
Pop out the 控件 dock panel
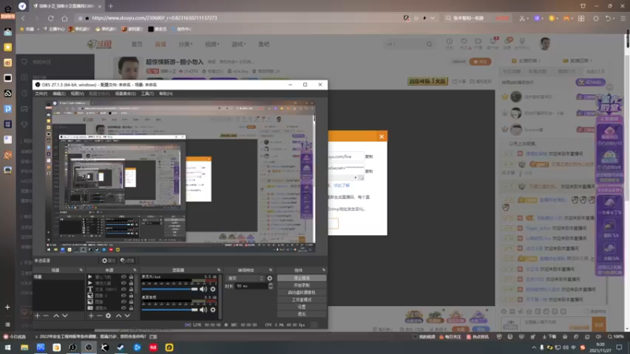tap(324, 270)
